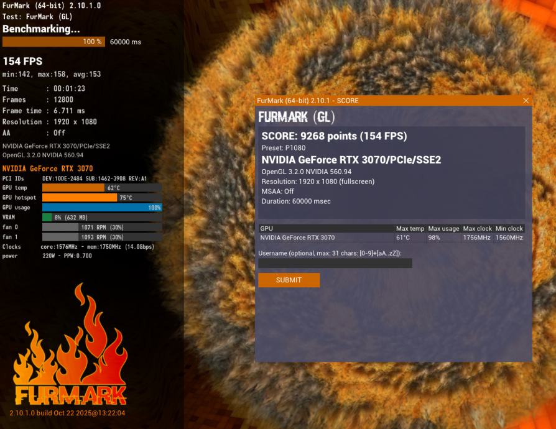Click the fan 1 bar at 1093 RPM

click(102, 237)
